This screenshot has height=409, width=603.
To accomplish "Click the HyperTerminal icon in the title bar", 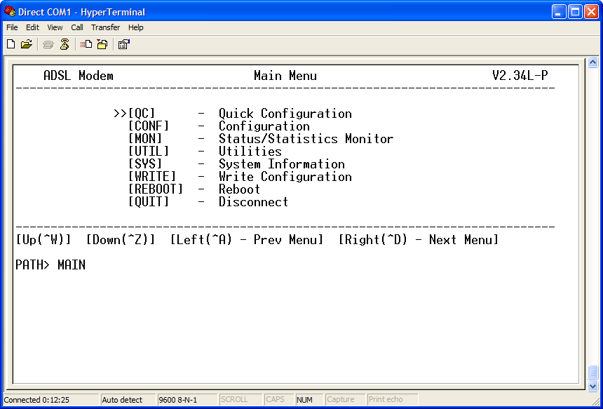I will pyautogui.click(x=8, y=12).
